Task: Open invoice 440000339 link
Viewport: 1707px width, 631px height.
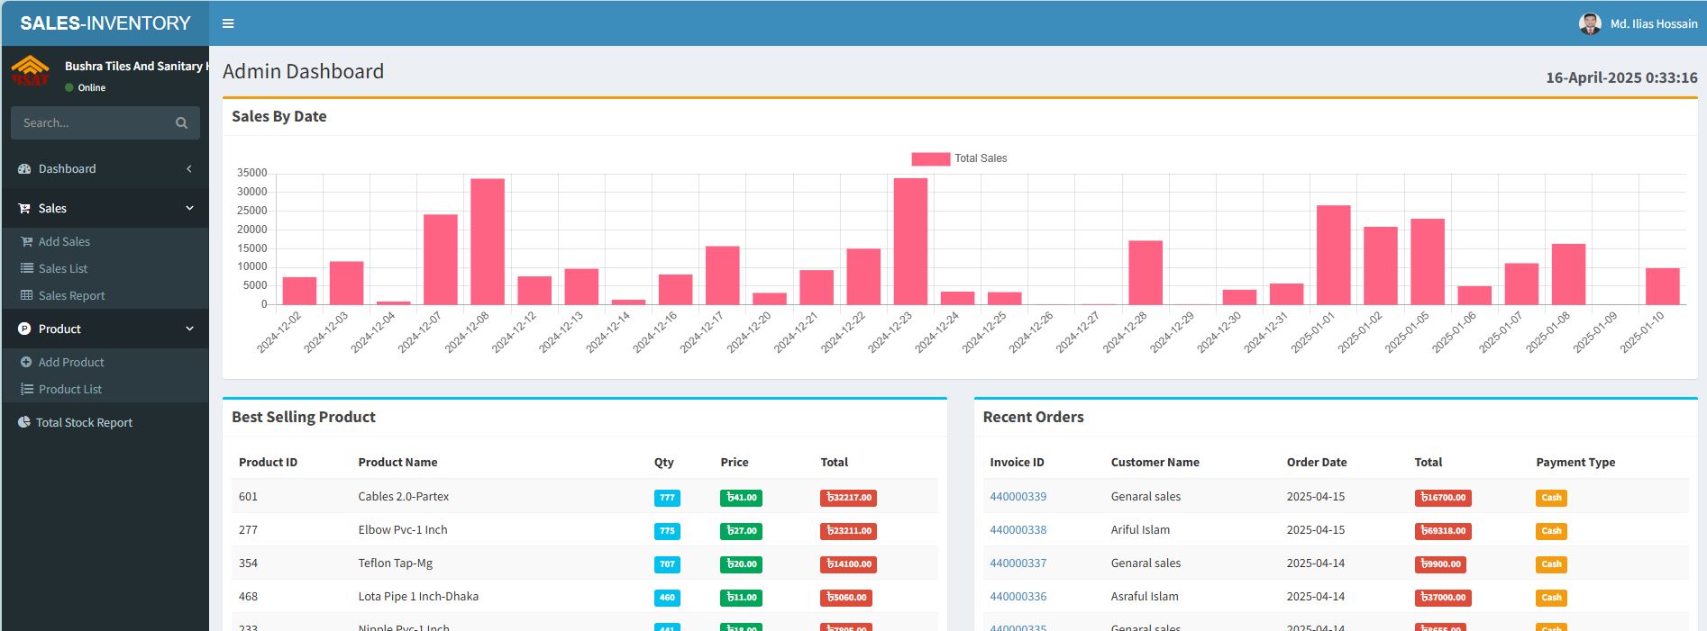Action: [x=1018, y=496]
